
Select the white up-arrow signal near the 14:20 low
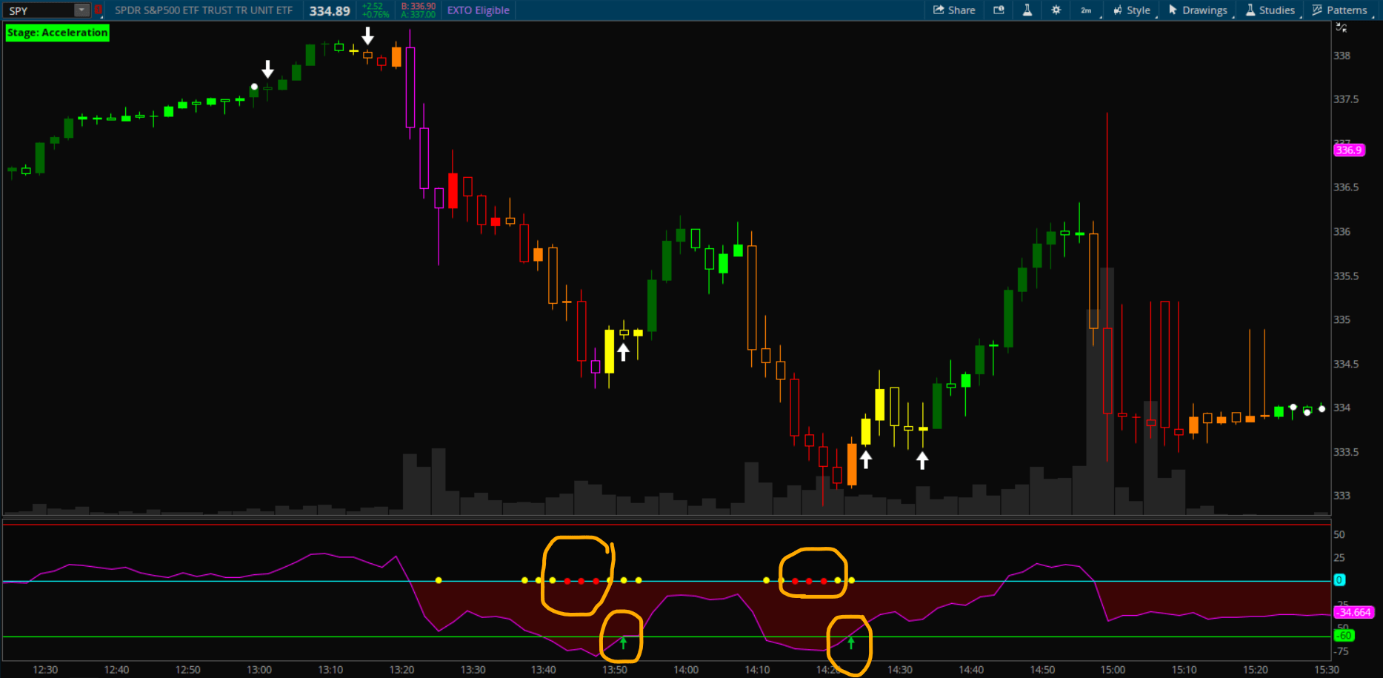pos(867,458)
